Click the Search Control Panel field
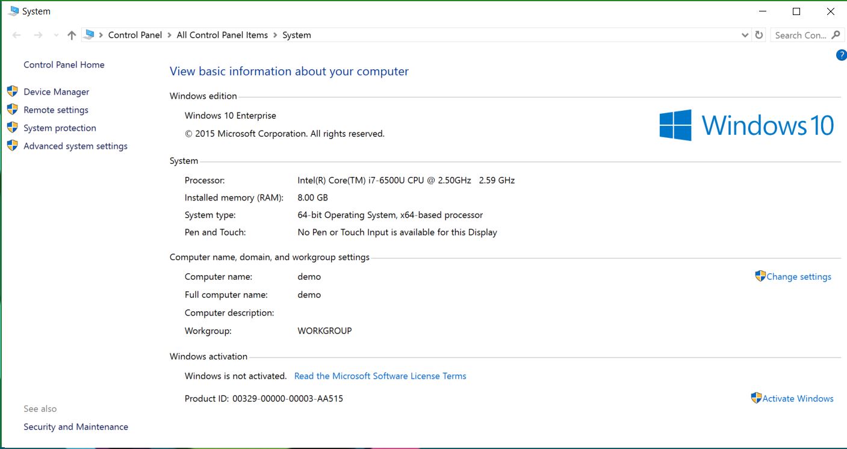Screen dimensions: 847x449 point(800,36)
